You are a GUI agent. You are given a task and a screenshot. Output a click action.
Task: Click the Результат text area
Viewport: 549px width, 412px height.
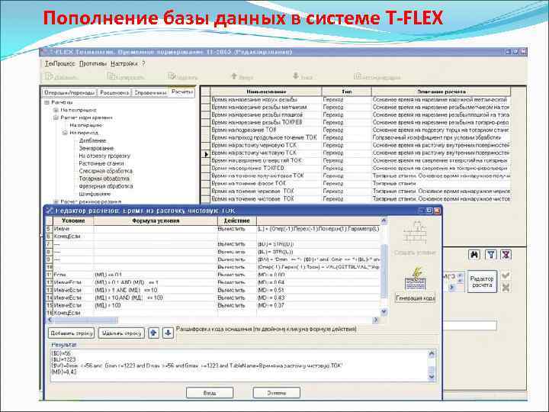point(239,365)
